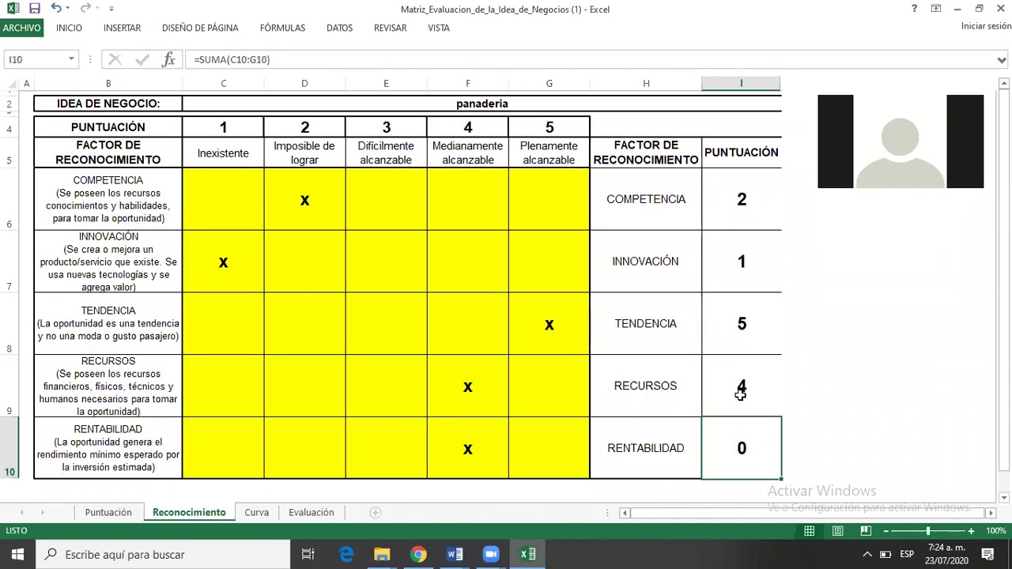The image size is (1012, 569).
Task: Click the formula bar with =SUMA(C10:G10)
Action: tap(589, 59)
